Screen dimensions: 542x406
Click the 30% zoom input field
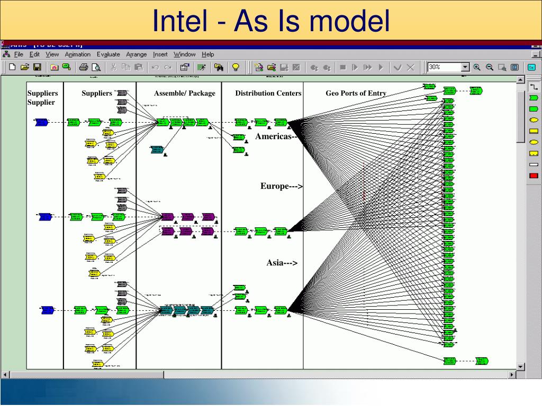click(x=445, y=67)
